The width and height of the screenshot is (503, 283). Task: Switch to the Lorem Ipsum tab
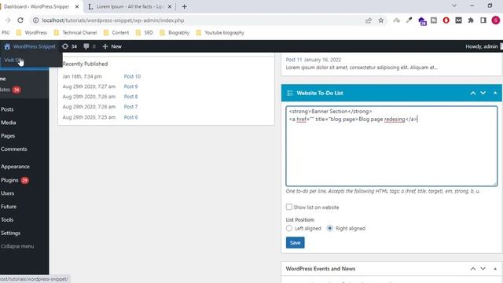point(130,6)
